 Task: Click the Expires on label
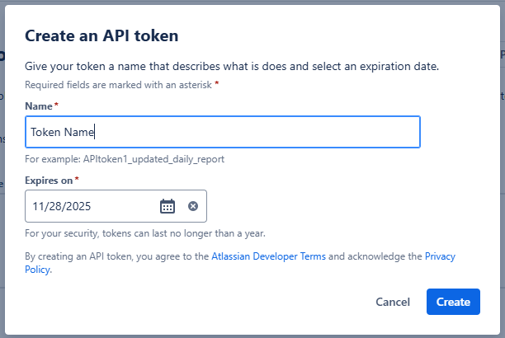point(50,180)
